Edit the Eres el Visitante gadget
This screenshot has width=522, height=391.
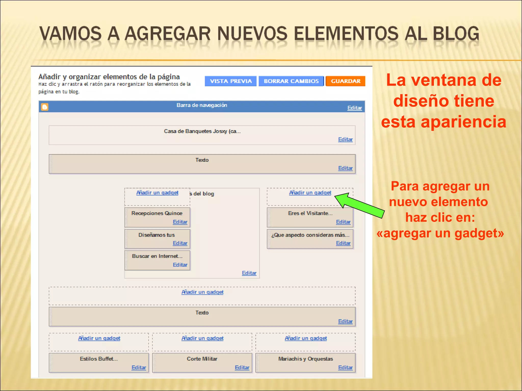343,222
